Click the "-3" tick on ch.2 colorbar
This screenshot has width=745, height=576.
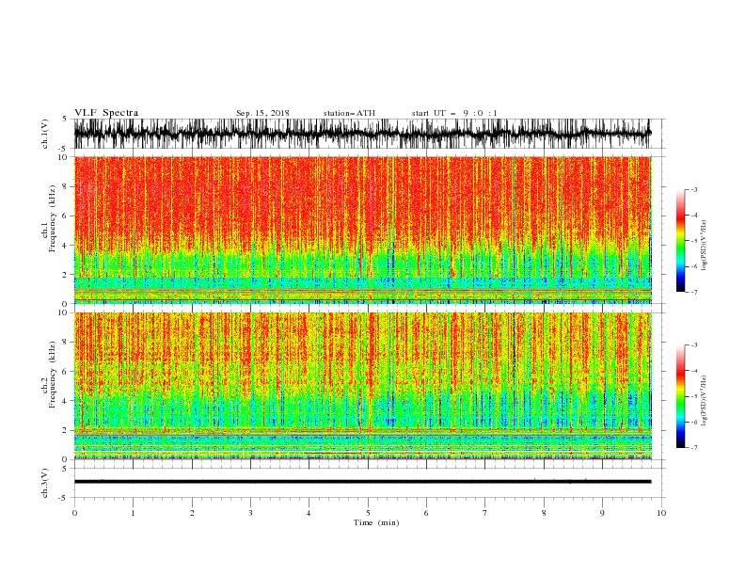694,345
